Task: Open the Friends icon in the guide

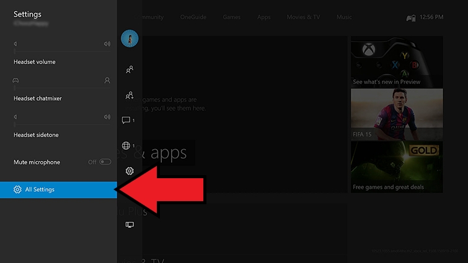Action: (x=130, y=69)
